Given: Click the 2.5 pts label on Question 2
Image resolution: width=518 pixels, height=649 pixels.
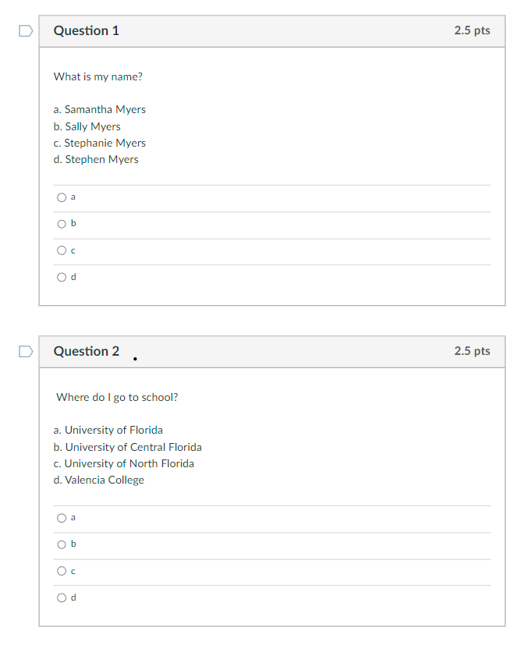Looking at the screenshot, I should coord(472,351).
